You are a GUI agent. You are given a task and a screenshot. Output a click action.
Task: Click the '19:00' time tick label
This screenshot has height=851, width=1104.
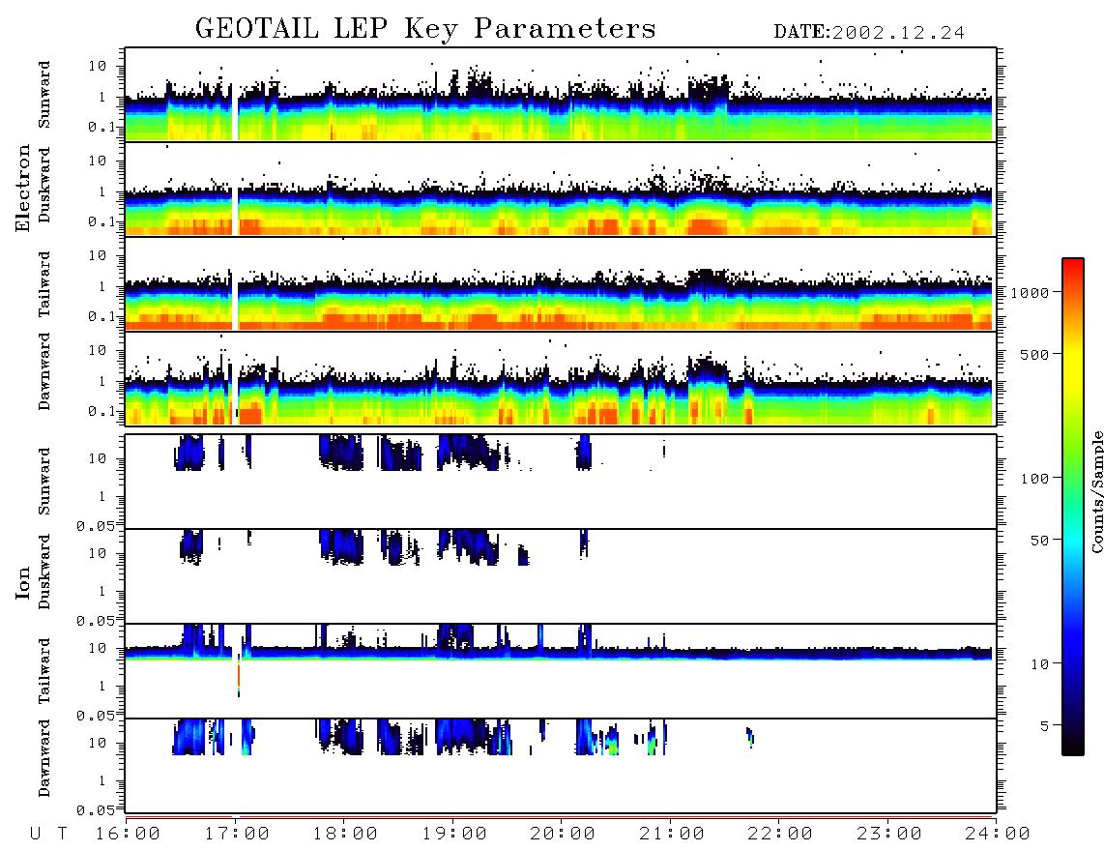click(454, 834)
